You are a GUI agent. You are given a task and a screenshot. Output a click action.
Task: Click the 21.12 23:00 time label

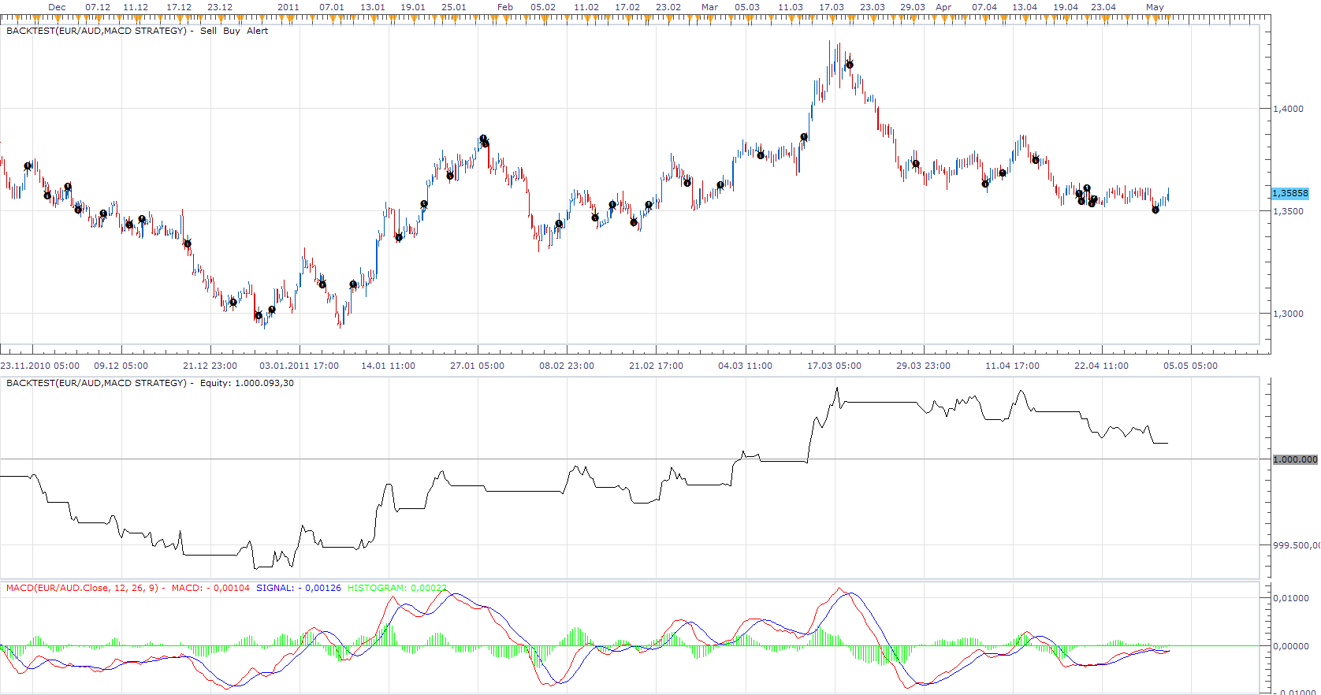click(210, 366)
